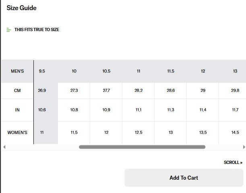Select men's size 12 header cell
The height and width of the screenshot is (193, 246).
coord(203,71)
